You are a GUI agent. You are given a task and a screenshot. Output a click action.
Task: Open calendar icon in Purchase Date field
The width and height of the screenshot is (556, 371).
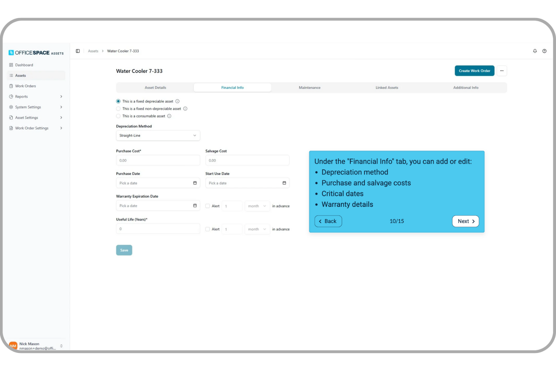(x=195, y=183)
